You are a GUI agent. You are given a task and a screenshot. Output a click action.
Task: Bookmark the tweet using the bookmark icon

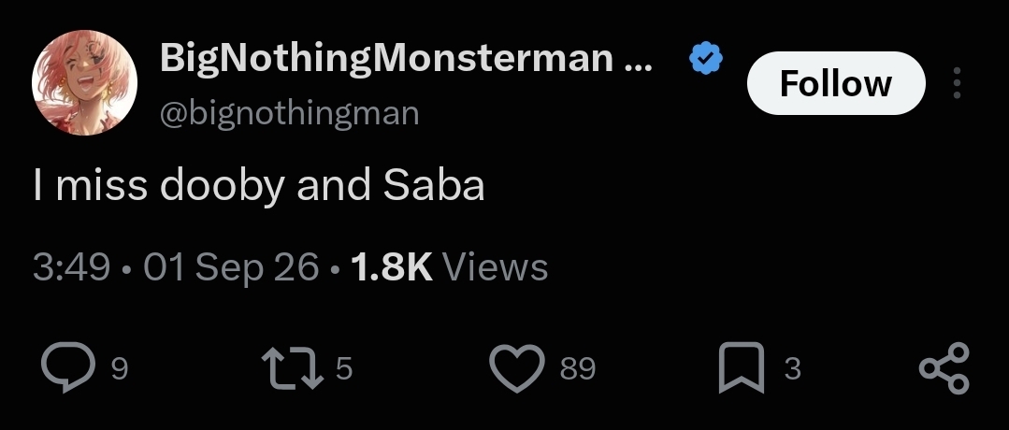click(x=742, y=367)
